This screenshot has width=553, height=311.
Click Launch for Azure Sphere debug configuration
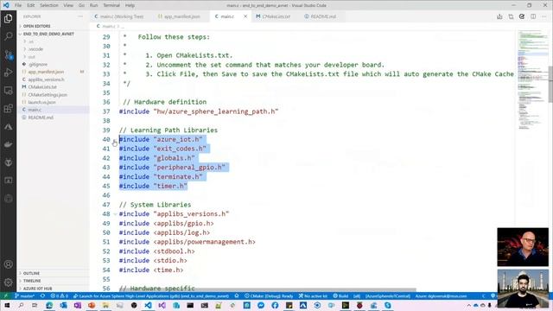pyautogui.click(x=151, y=295)
